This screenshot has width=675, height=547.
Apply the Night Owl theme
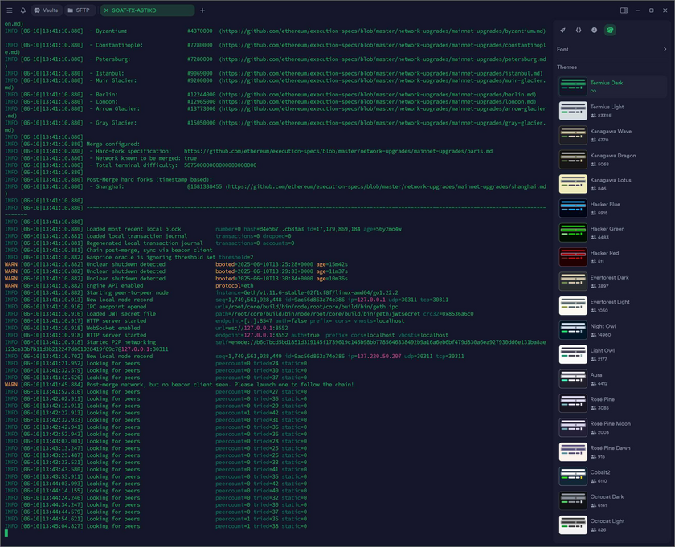pos(612,330)
